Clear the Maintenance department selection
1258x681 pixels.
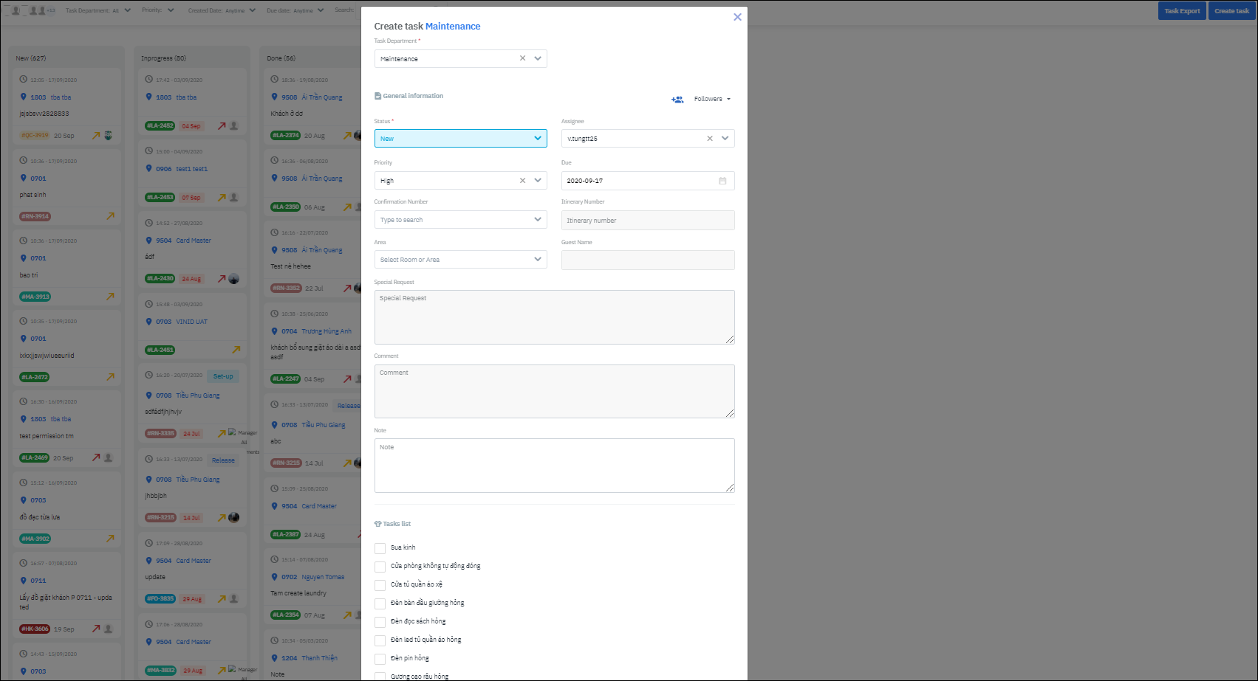pos(522,58)
